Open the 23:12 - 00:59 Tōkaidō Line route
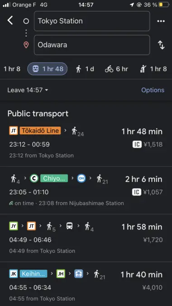This screenshot has height=306, width=172. [x=86, y=143]
